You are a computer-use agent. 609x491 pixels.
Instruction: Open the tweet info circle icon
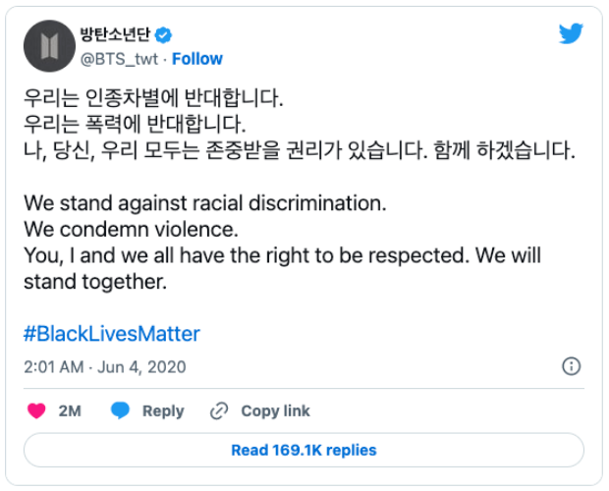571,366
